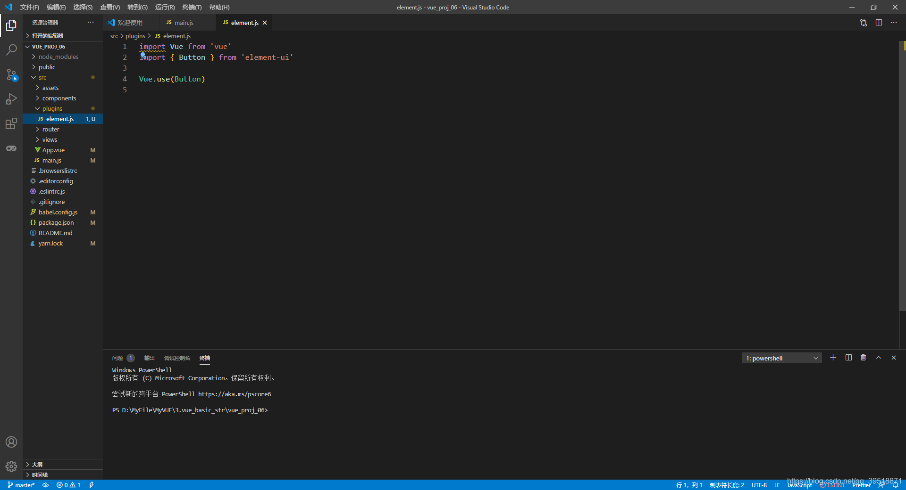Click the synchronize changes cloud icon
Viewport: 906px width, 490px height.
click(46, 485)
